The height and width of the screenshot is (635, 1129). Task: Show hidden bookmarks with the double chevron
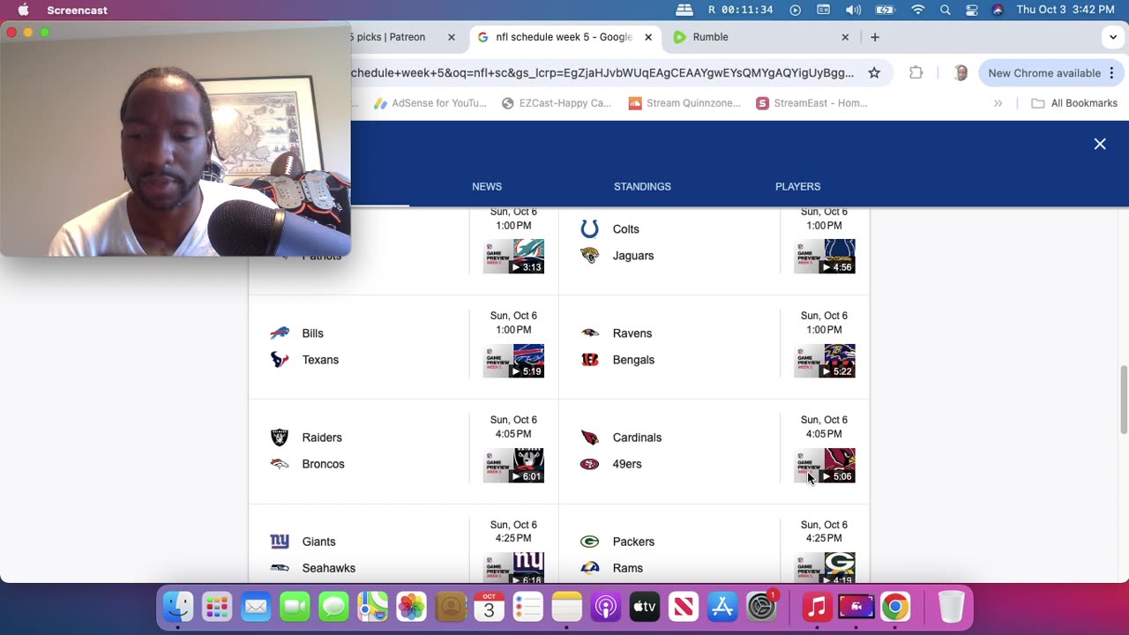click(x=998, y=103)
